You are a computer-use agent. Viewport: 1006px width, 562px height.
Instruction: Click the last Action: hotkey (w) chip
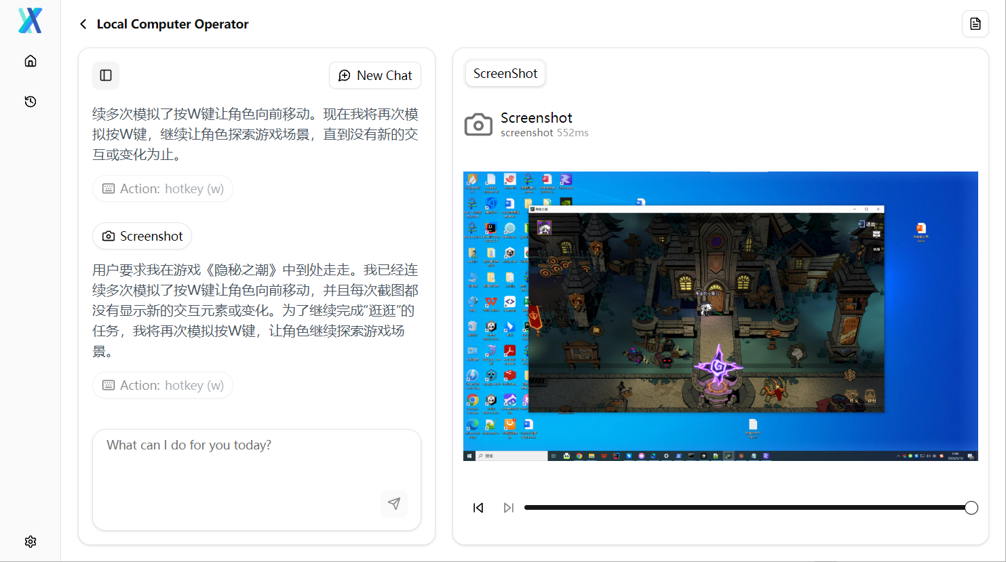(163, 385)
